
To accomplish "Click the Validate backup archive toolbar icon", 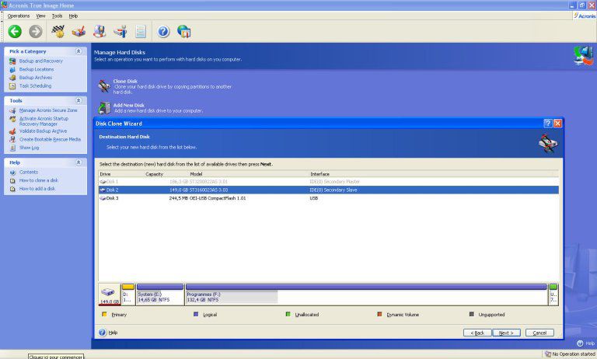I will pos(79,32).
